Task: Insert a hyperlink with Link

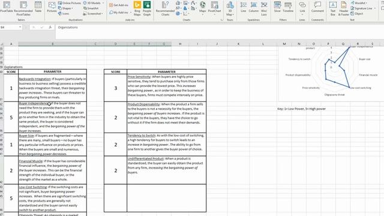Action: (302, 8)
